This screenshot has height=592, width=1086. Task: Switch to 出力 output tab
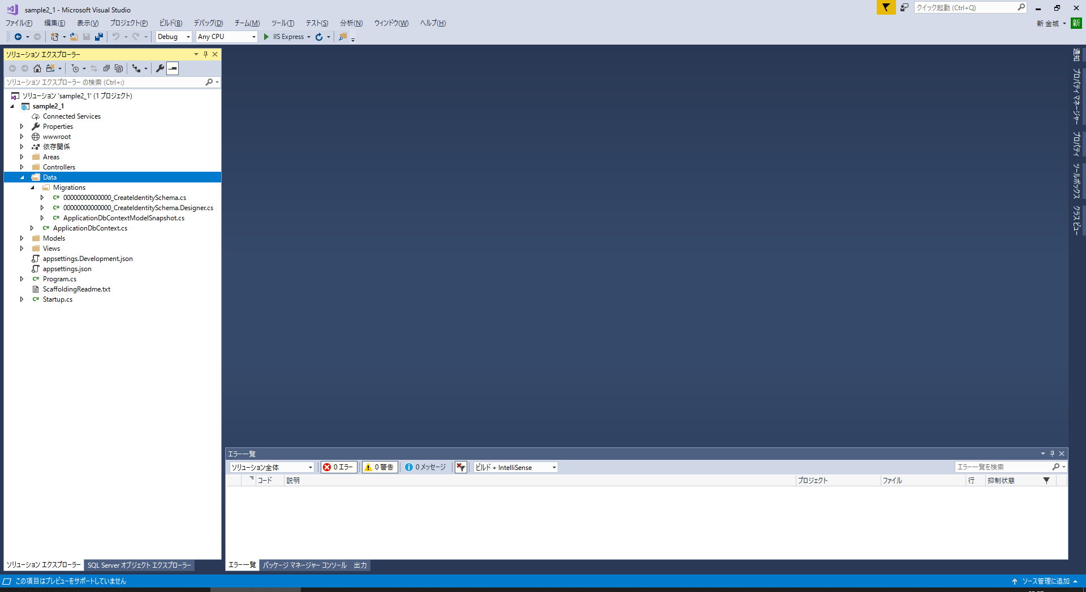[x=360, y=565]
